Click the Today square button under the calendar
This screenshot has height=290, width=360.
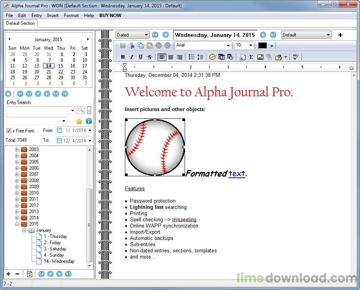point(8,94)
